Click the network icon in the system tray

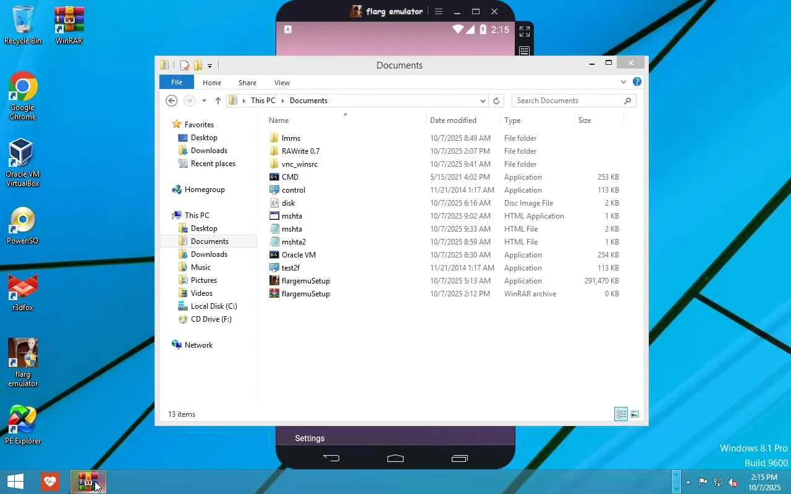(718, 482)
